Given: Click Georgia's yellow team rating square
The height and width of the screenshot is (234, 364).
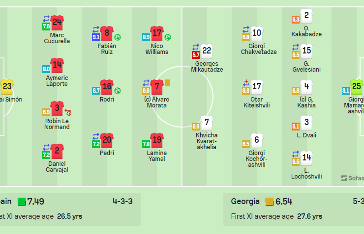Looking at the screenshot, I should click(x=269, y=202).
